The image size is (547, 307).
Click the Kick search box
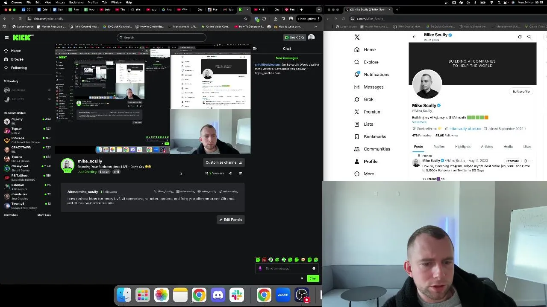(162, 38)
